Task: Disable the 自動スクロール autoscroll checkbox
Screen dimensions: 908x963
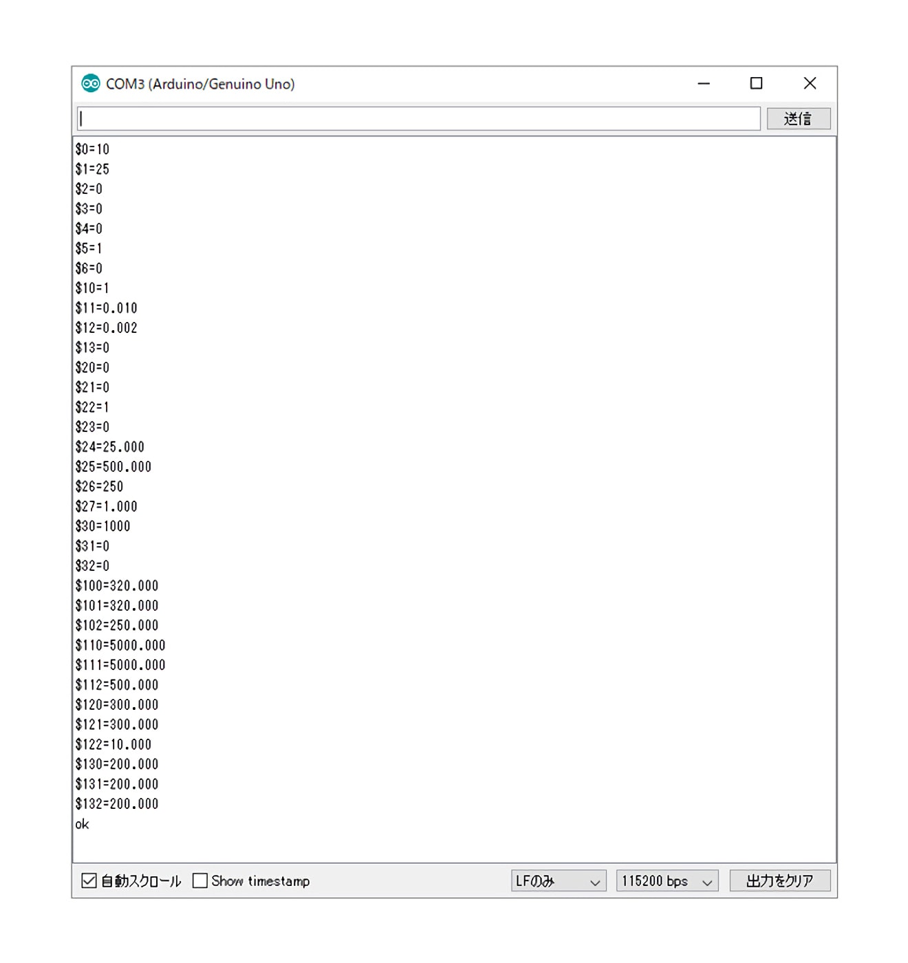Action: tap(89, 880)
